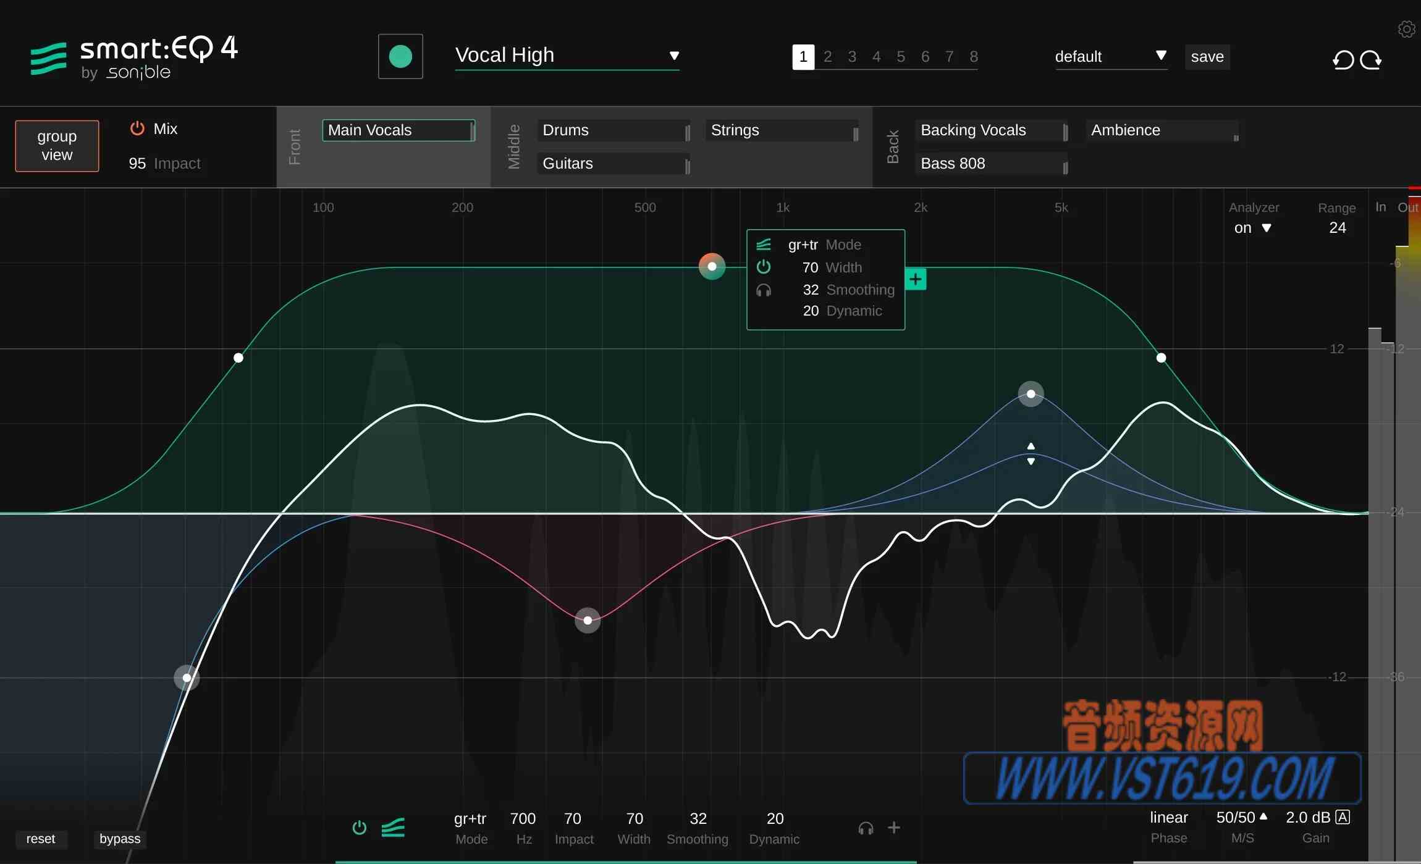Select the Ambience track
This screenshot has height=864, width=1421.
coord(1162,130)
